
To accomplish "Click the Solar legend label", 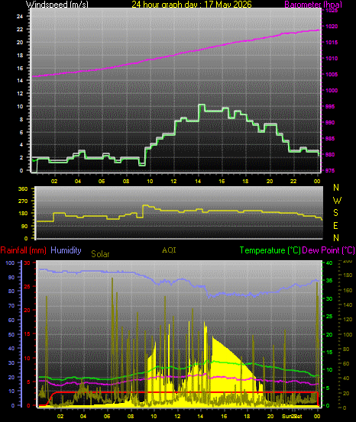I will coord(100,254).
